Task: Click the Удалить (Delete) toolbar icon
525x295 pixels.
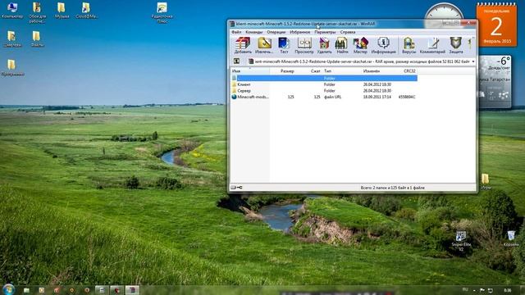Action: 324,46
